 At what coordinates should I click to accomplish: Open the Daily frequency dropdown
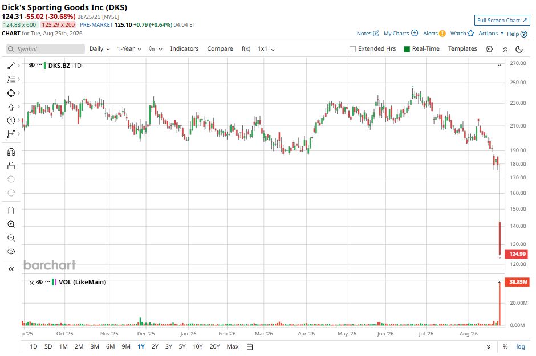coord(99,49)
